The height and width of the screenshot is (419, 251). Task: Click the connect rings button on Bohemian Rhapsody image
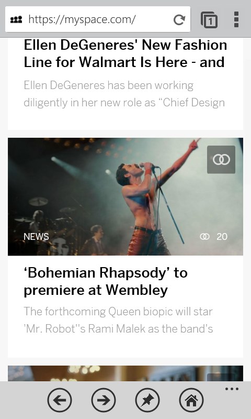point(221,160)
